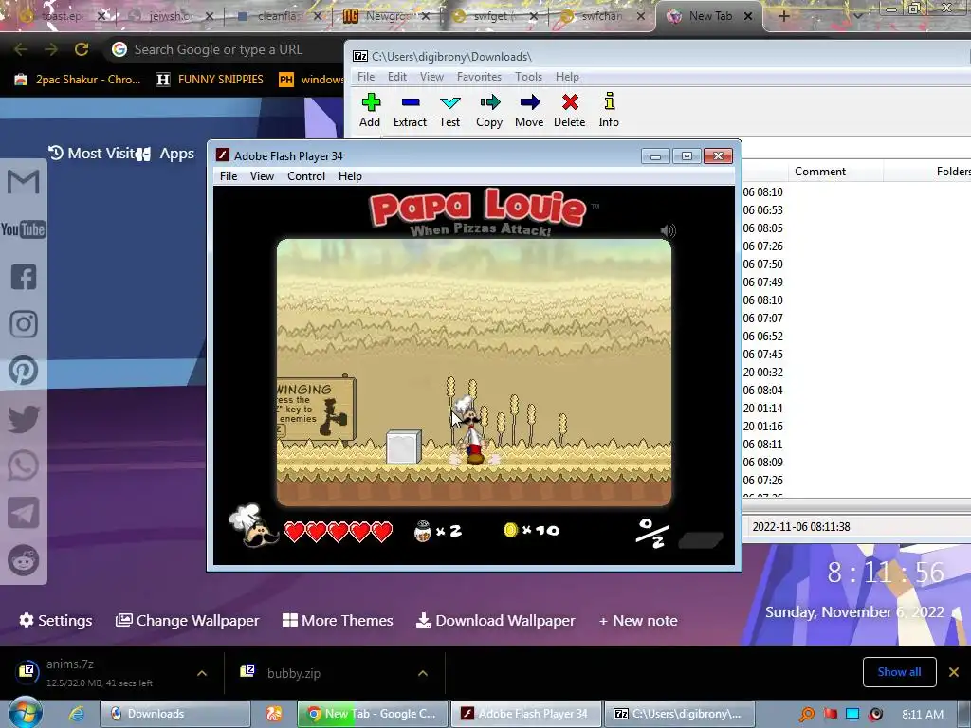Open Pinterest shortcut in the sidebar
This screenshot has height=728, width=971.
tap(24, 371)
